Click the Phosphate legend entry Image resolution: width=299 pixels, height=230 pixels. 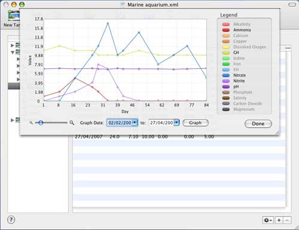[237, 92]
